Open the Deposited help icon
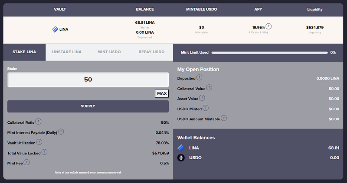 pos(199,77)
